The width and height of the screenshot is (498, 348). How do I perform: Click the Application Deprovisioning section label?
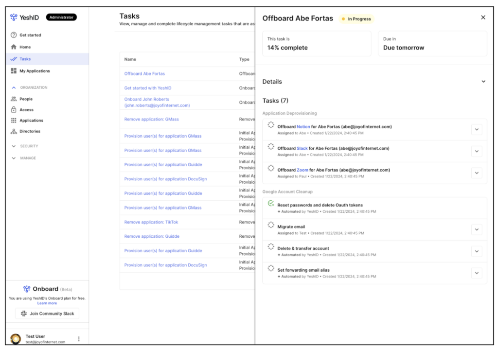[290, 113]
